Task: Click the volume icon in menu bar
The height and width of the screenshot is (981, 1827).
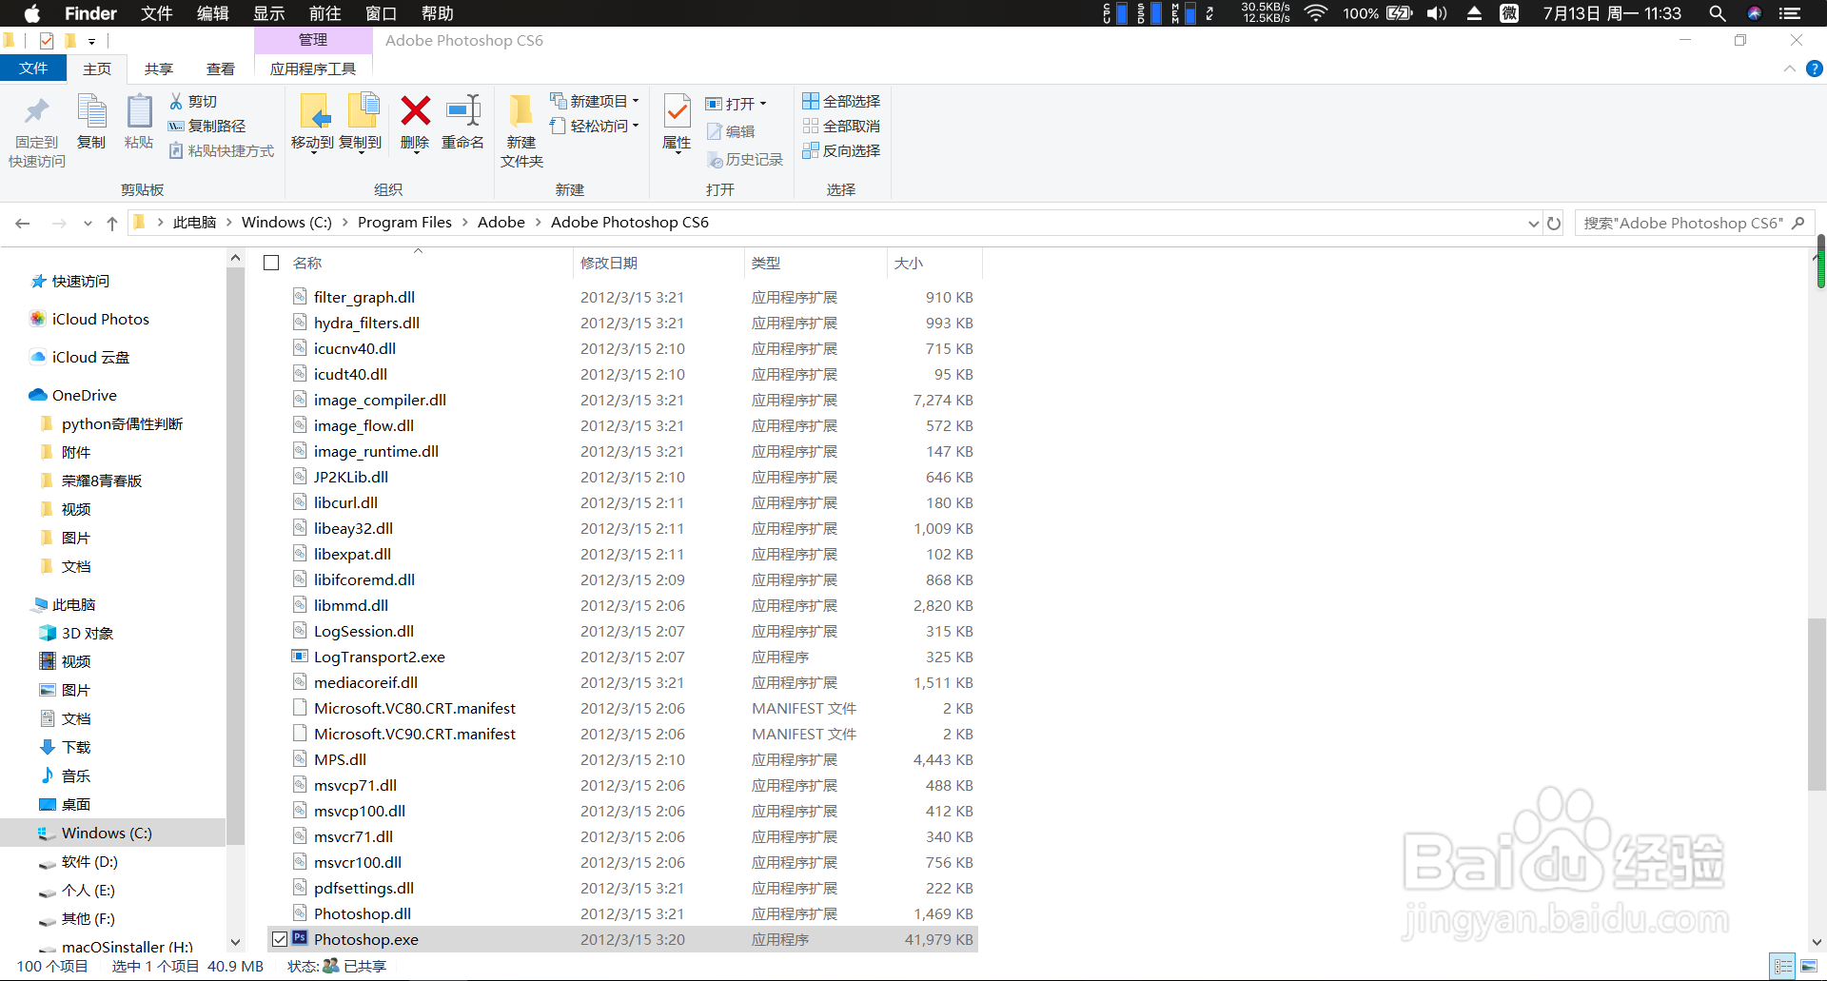Action: (x=1437, y=13)
